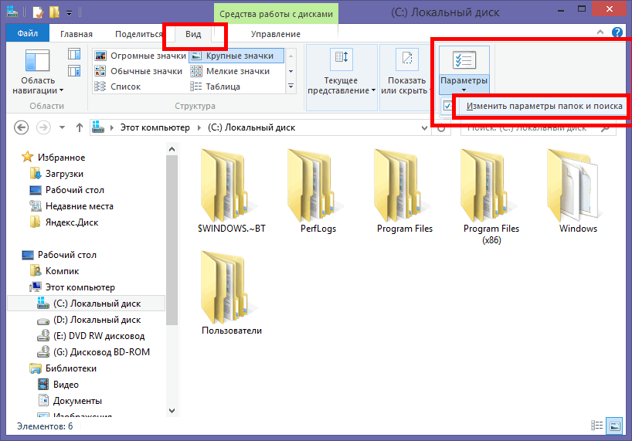
Task: Switch to the Главная tab
Action: [x=76, y=34]
